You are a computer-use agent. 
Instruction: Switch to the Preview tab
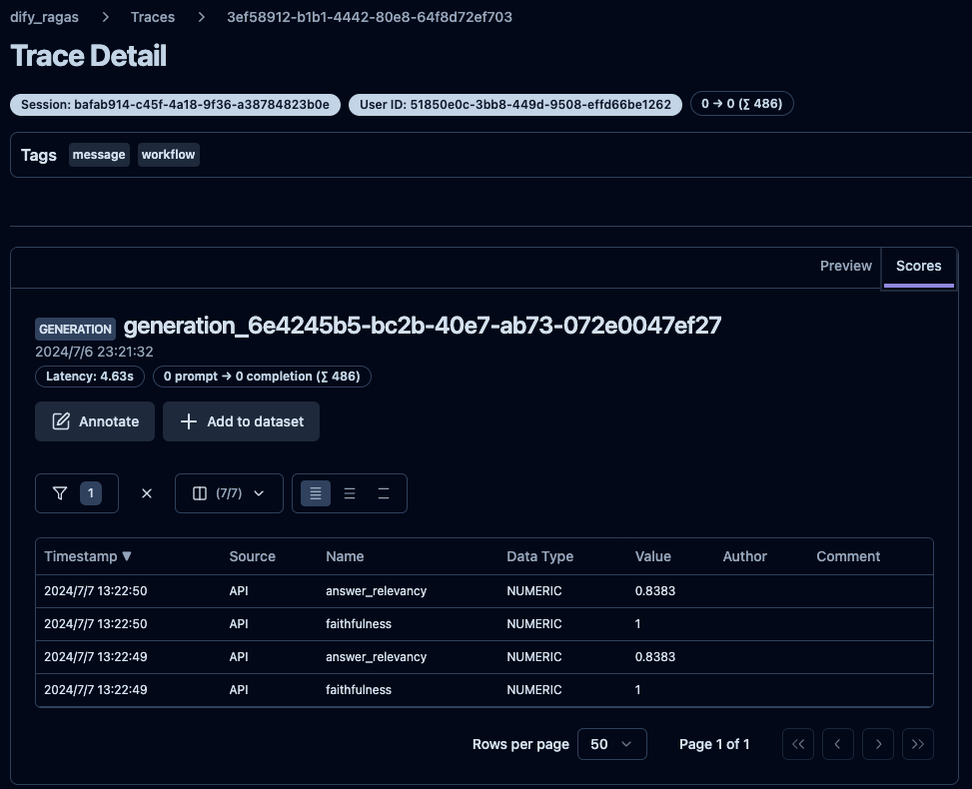click(x=845, y=266)
